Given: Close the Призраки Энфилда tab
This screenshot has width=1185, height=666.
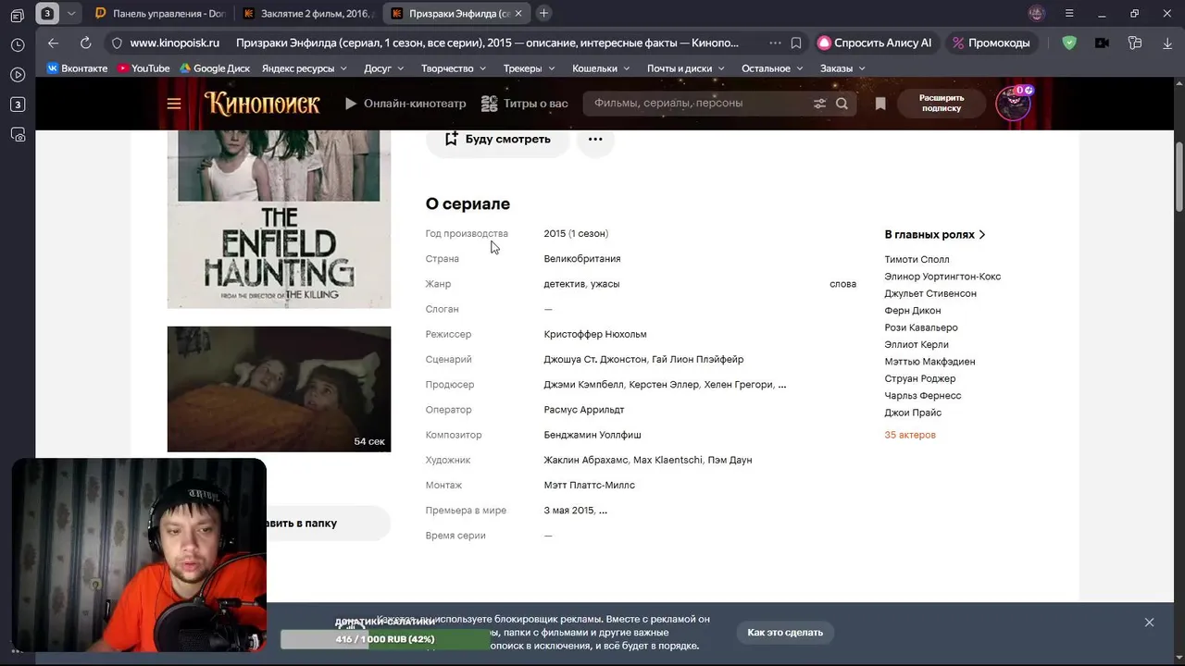Looking at the screenshot, I should pos(518,14).
